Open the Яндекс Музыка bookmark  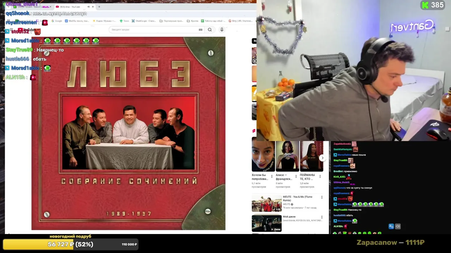104,21
